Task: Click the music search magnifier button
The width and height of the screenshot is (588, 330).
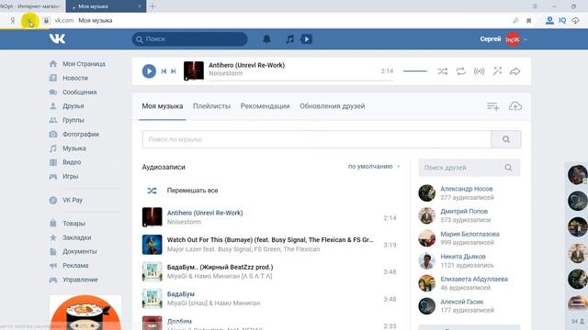Action: click(x=506, y=139)
